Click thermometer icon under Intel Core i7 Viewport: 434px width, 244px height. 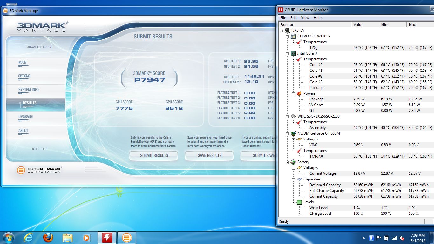pyautogui.click(x=299, y=59)
